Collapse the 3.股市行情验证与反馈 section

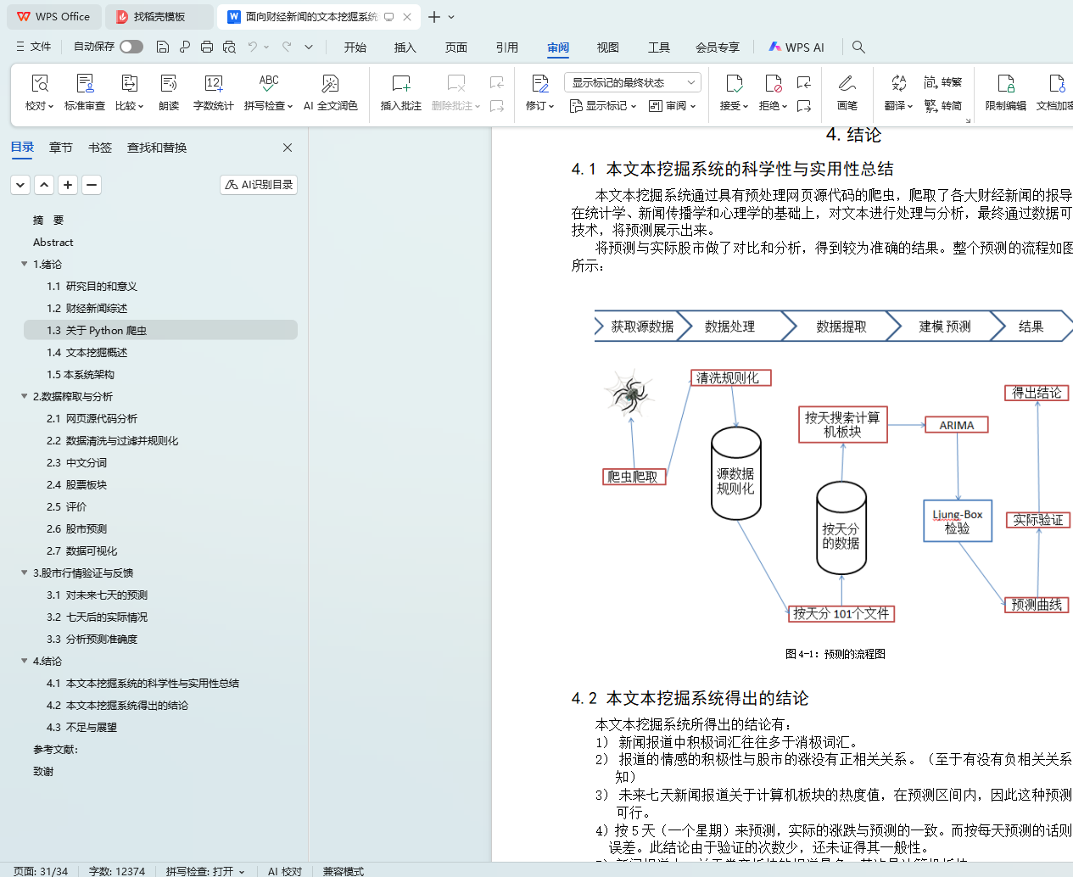click(x=25, y=573)
